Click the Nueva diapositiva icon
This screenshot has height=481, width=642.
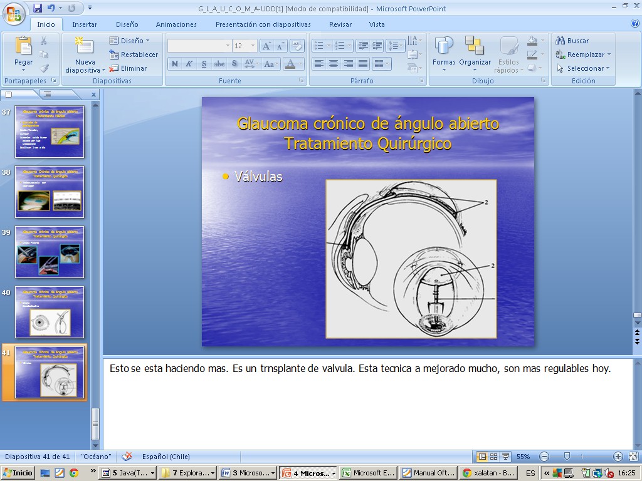(x=84, y=46)
